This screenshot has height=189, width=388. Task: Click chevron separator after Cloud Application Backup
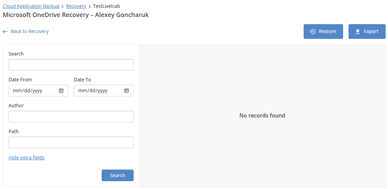(63, 6)
